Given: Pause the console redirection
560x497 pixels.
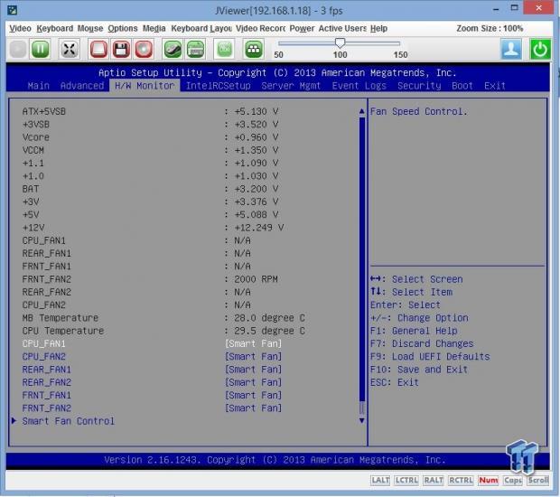Looking at the screenshot, I should 40,49.
